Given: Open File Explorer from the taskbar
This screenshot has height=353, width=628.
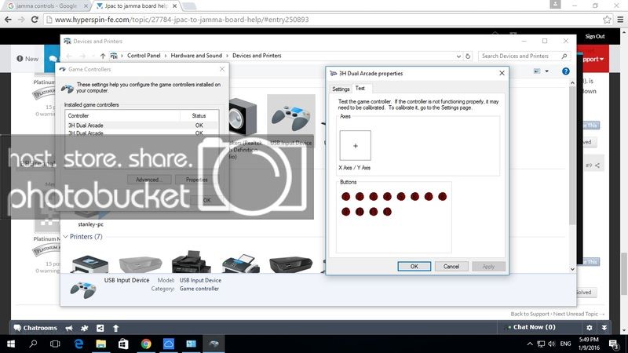Looking at the screenshot, I should tap(101, 344).
